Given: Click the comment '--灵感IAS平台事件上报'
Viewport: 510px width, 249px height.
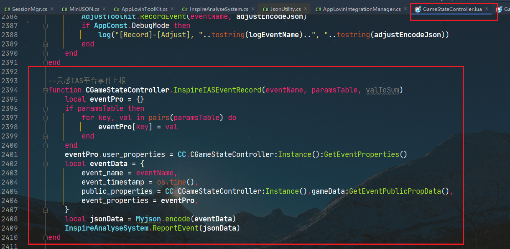Looking at the screenshot, I should (x=87, y=81).
